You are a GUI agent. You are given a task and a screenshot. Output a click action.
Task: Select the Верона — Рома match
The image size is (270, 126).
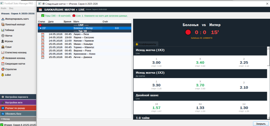(84, 51)
